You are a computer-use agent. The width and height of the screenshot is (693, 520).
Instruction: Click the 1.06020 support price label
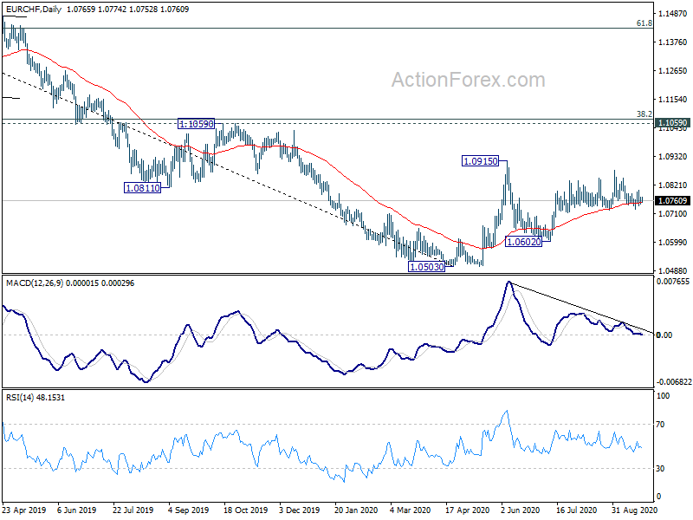523,241
